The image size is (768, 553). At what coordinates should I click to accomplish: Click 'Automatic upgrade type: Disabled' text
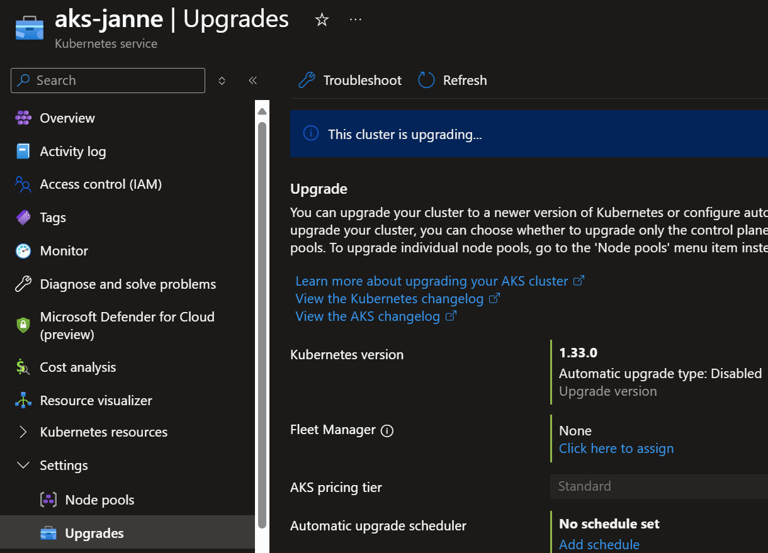[660, 373]
